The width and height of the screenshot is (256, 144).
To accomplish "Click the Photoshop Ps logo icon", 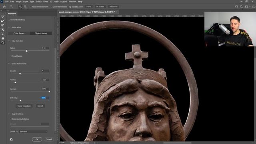I will 2,2.
